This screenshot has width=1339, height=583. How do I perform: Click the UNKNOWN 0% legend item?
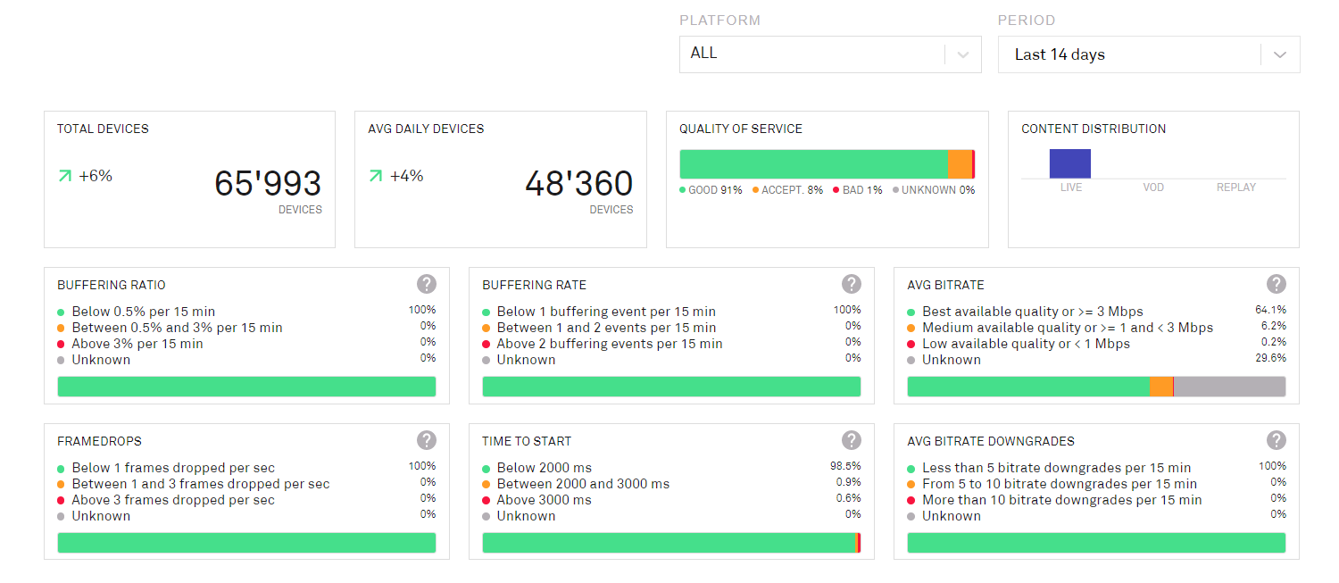point(934,190)
